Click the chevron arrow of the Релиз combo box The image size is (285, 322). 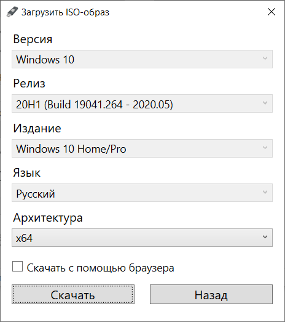pos(265,103)
